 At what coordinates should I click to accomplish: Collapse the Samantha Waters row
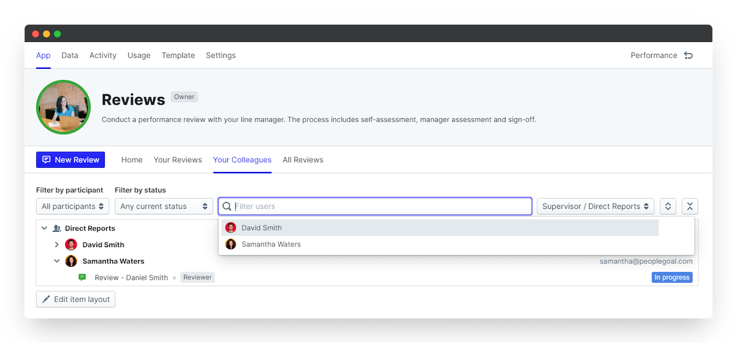pyautogui.click(x=57, y=261)
